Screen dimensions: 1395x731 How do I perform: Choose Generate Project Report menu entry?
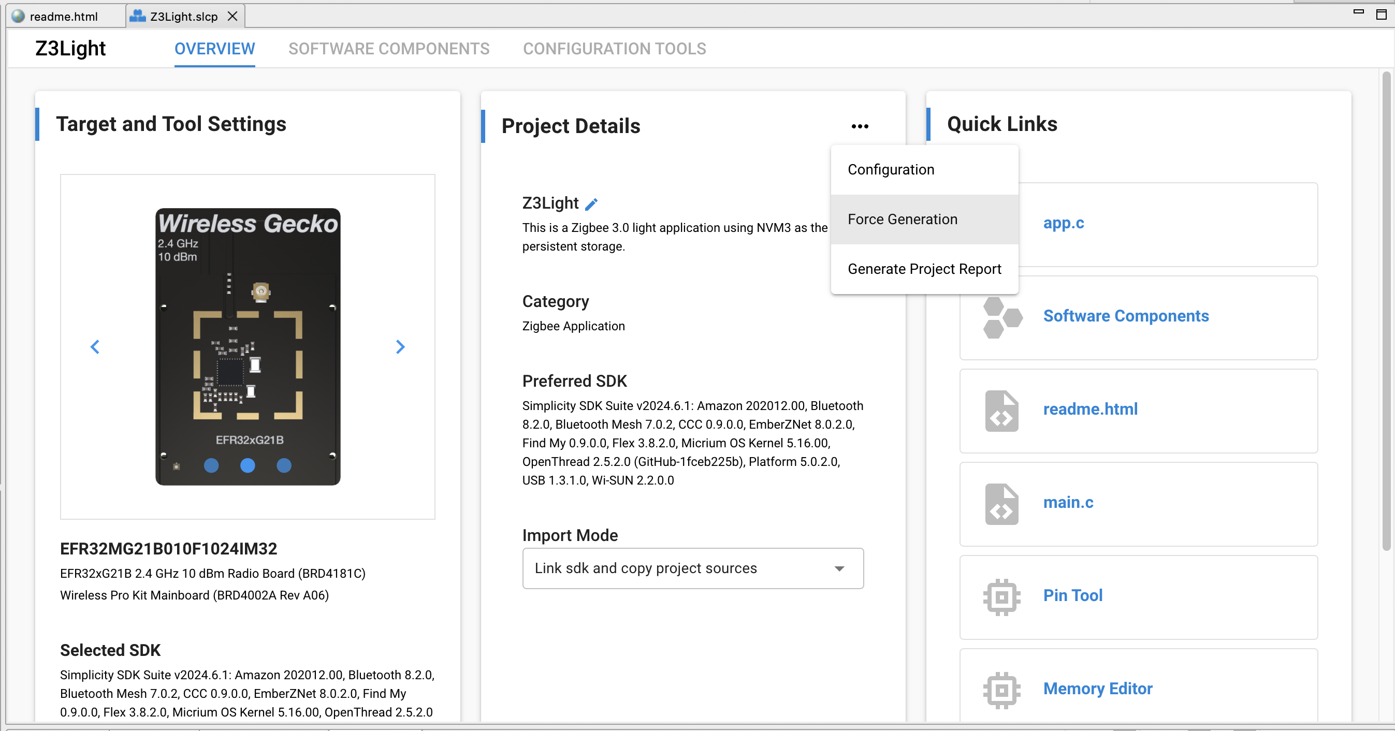(x=924, y=269)
